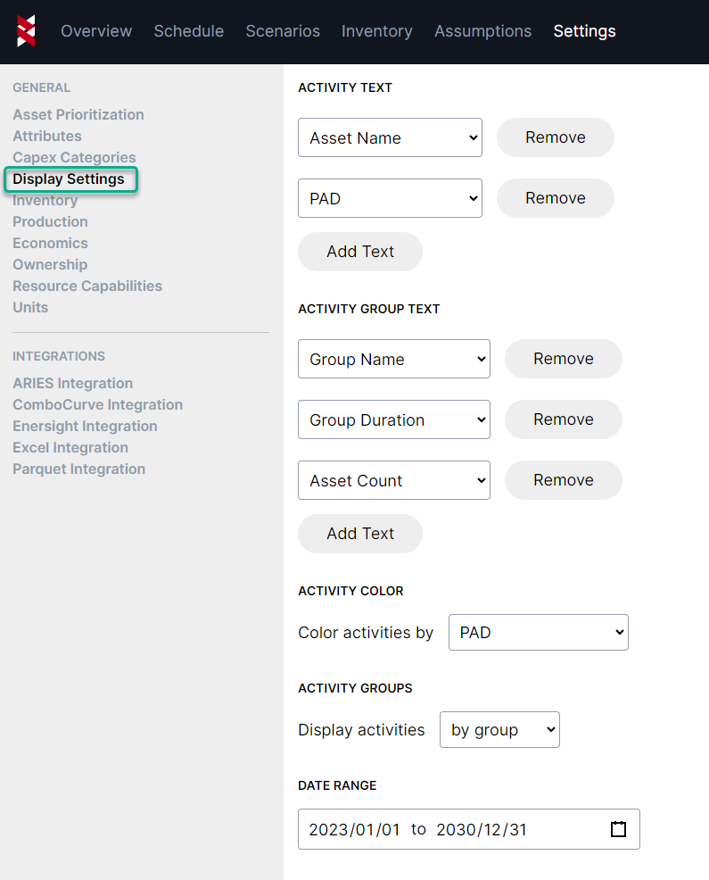
Task: Open the Group Duration dropdown
Action: tap(393, 419)
